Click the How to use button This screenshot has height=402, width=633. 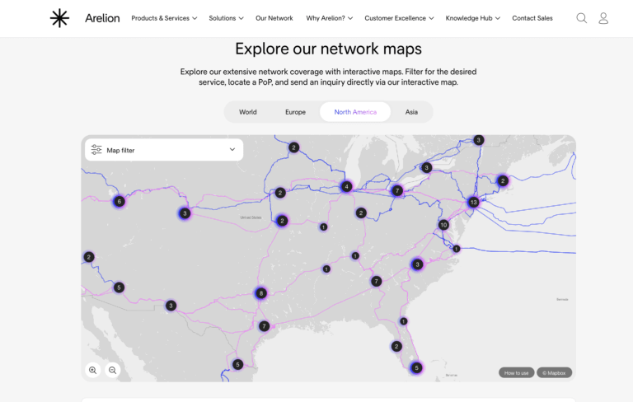(516, 372)
